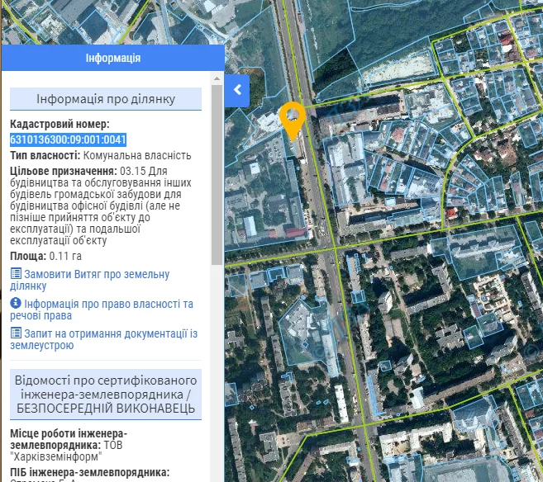The width and height of the screenshot is (543, 482).
Task: Click the orange location marker pin
Action: (292, 120)
